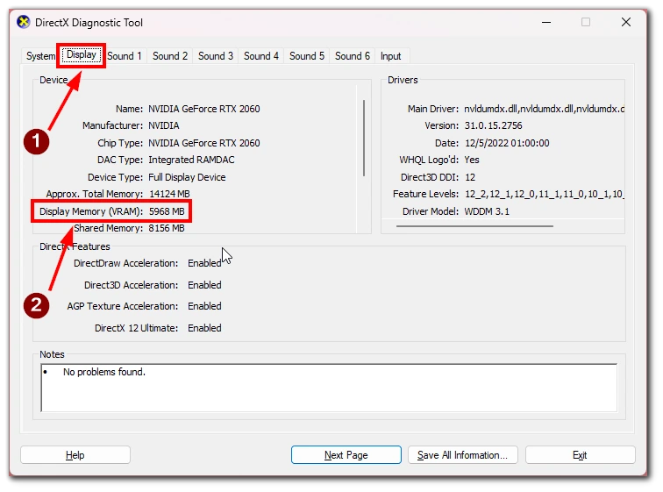Click the Direct3D DDI value 12
Image resolution: width=663 pixels, height=492 pixels.
470,177
